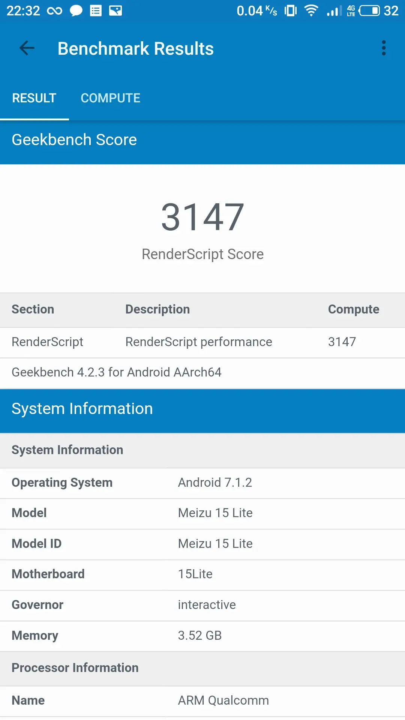Screen dimensions: 405x720
Task: Tap the battery percentage 32
Action: coord(391,11)
